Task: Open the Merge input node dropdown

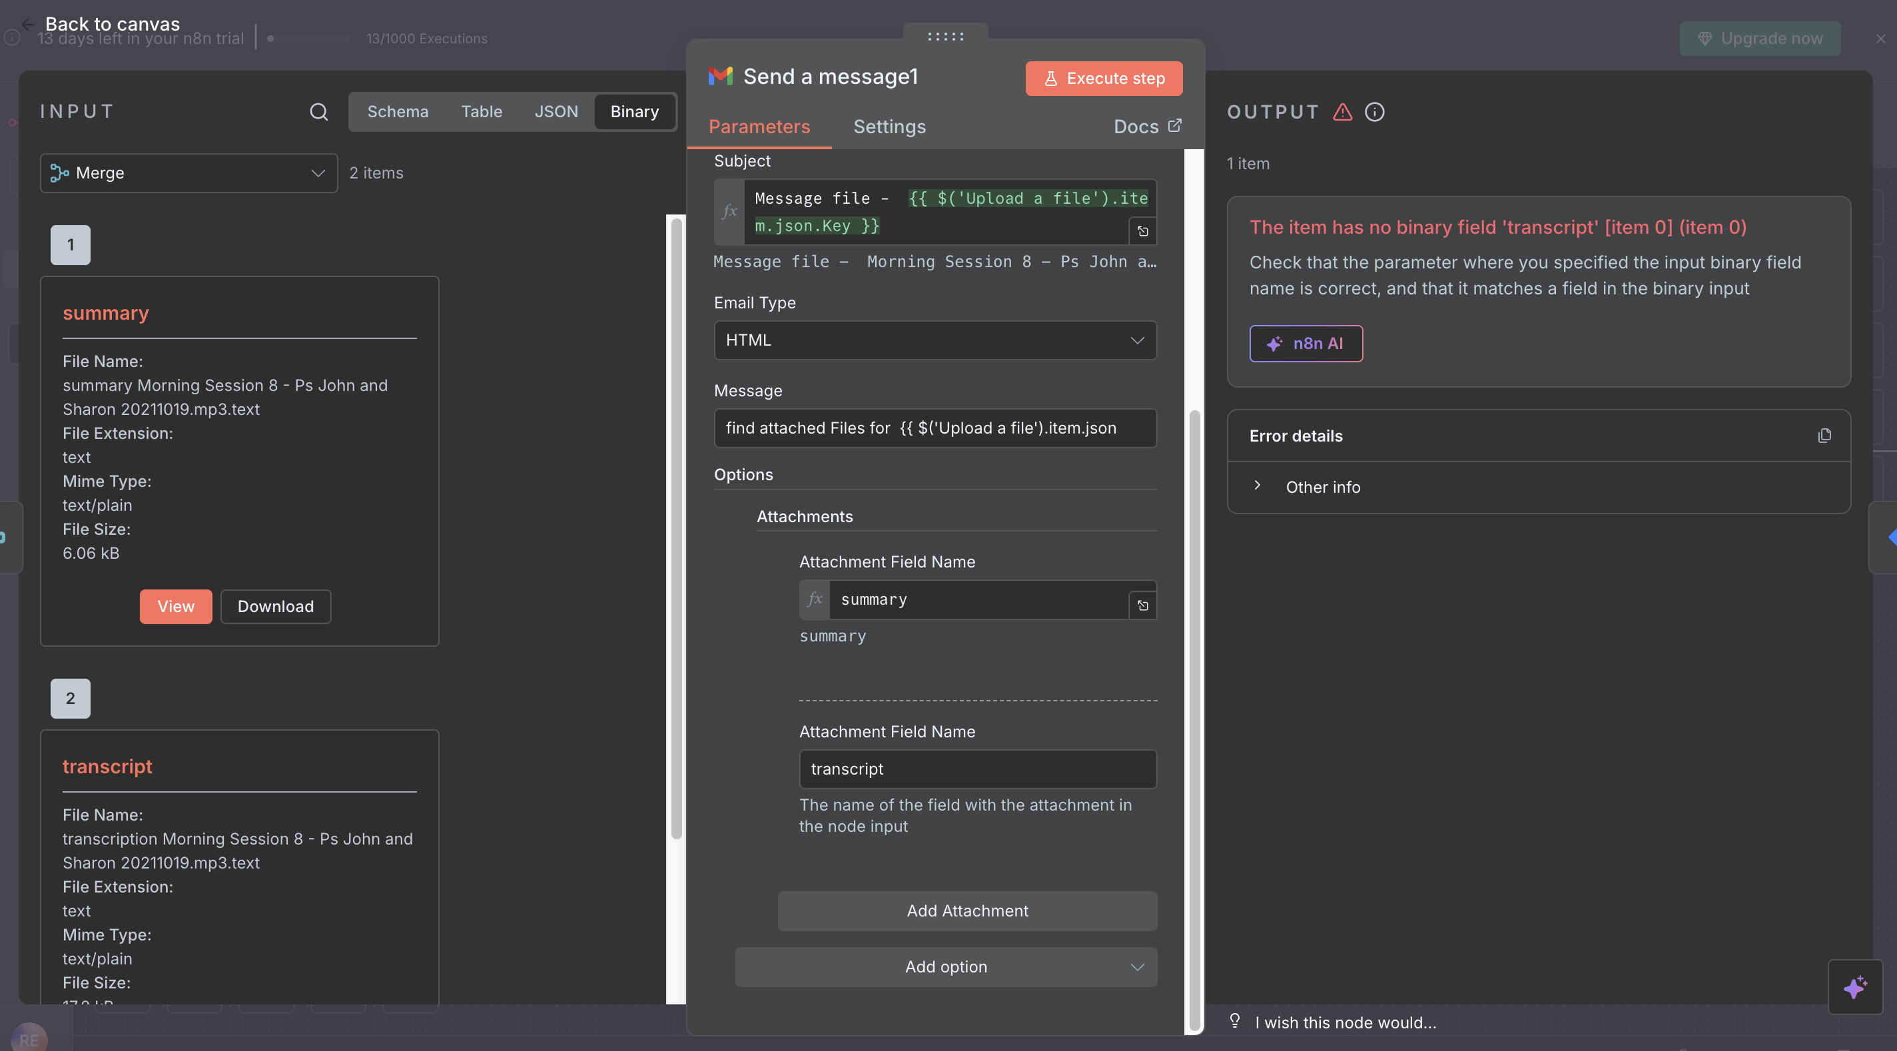Action: (x=189, y=173)
